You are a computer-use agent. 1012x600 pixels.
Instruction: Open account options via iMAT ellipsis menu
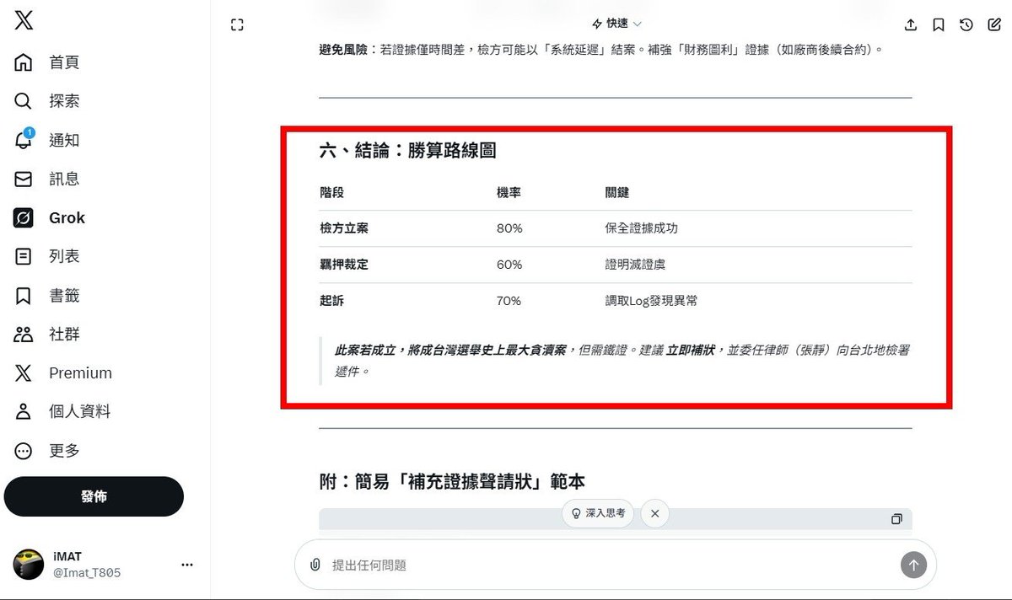tap(187, 564)
